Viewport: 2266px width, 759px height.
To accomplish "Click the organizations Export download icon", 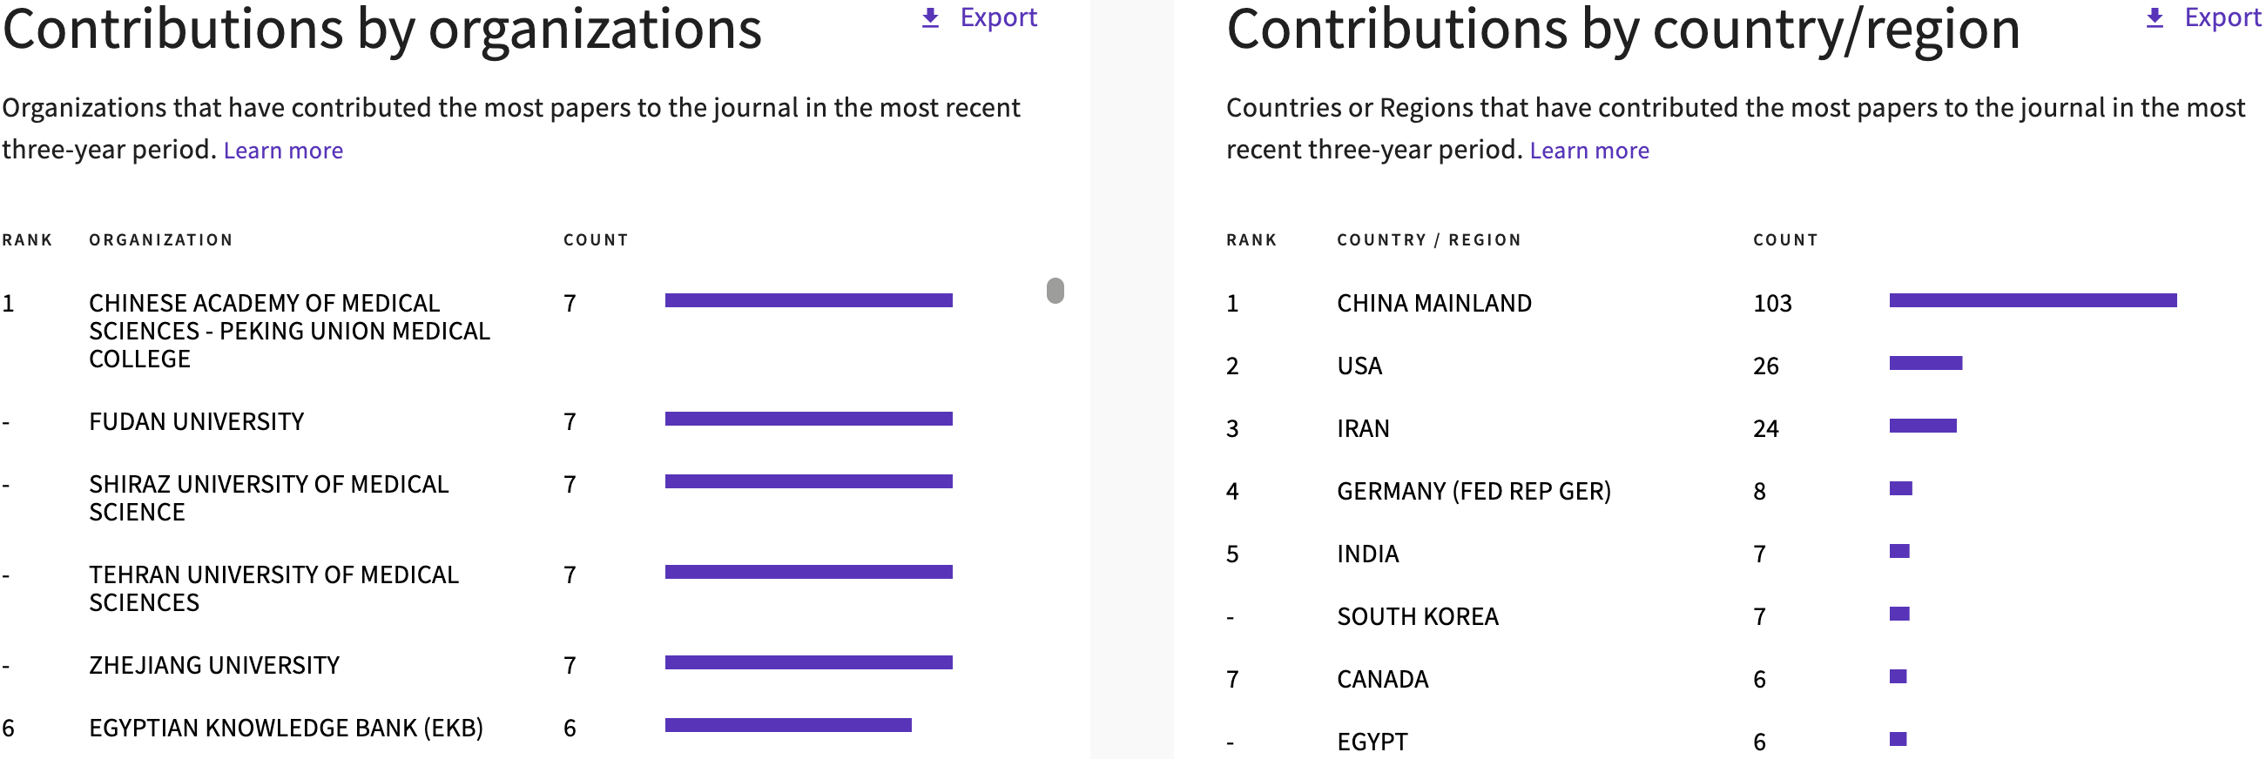I will point(930,18).
